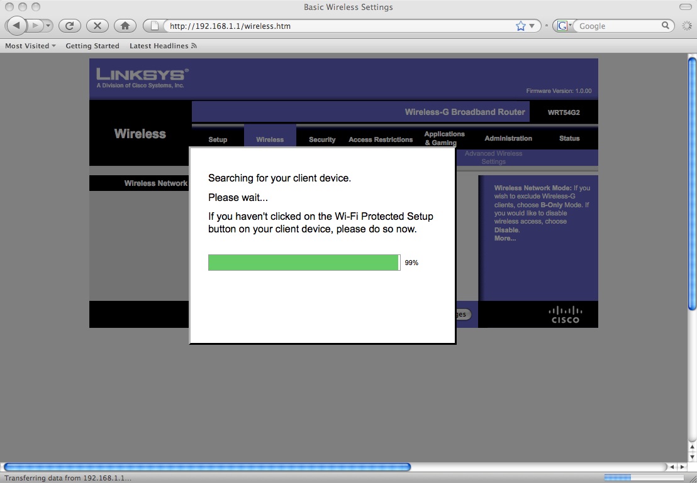Bookmark this page with the star icon

click(x=520, y=26)
